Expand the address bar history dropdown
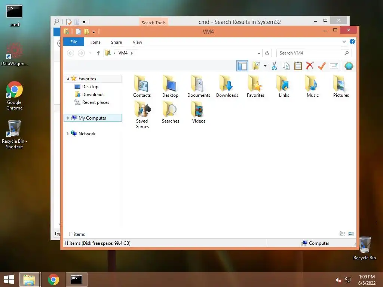The width and height of the screenshot is (383, 287). pyautogui.click(x=259, y=53)
